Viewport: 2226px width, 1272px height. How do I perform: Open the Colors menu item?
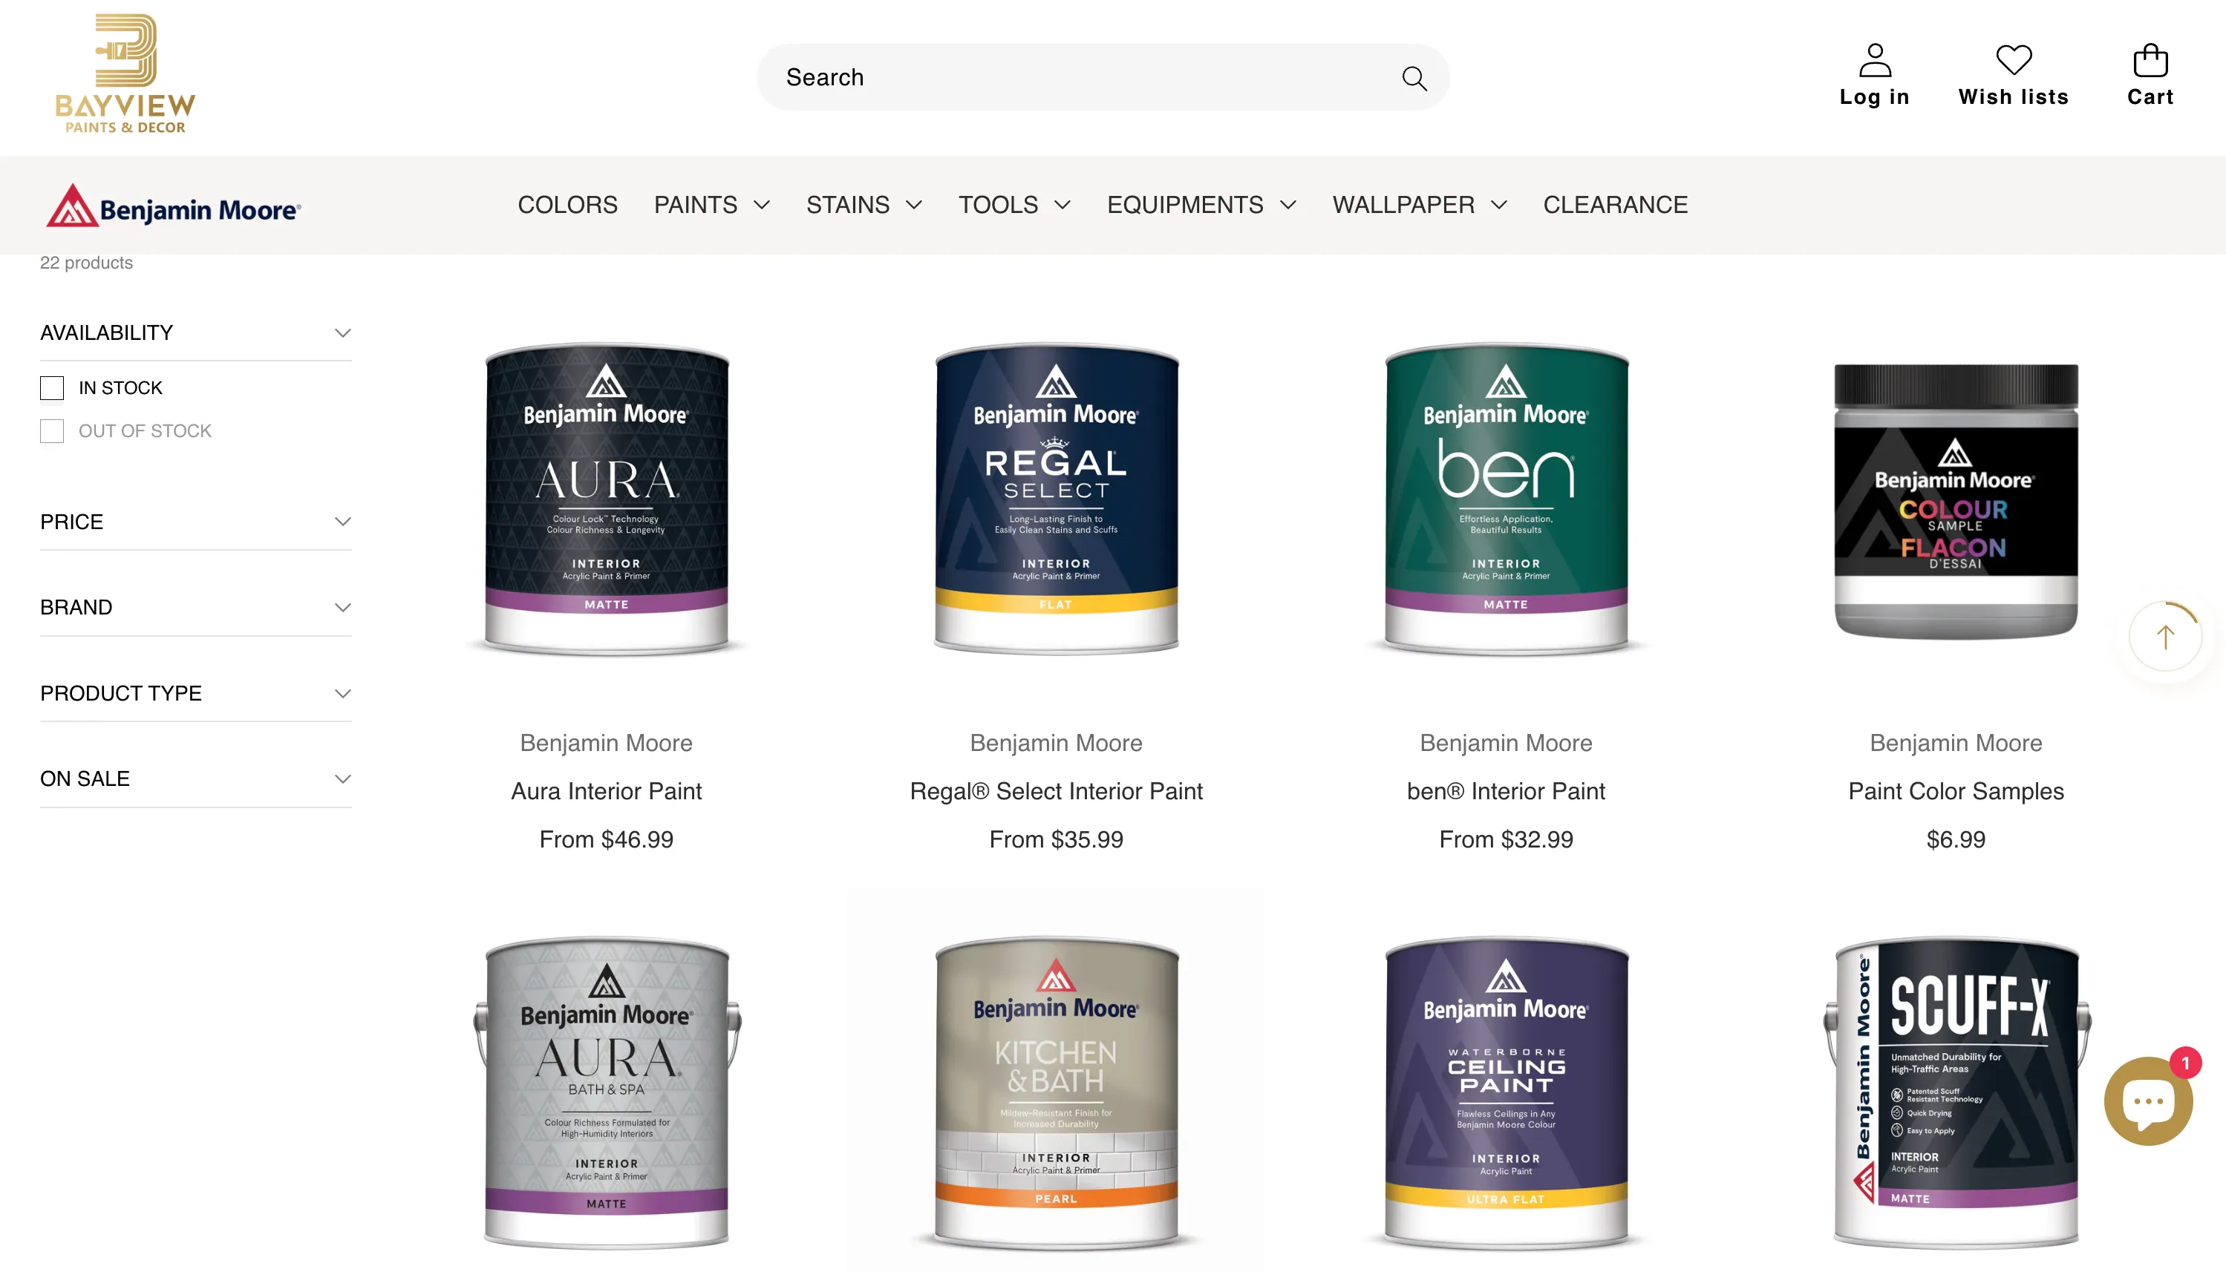(x=567, y=204)
